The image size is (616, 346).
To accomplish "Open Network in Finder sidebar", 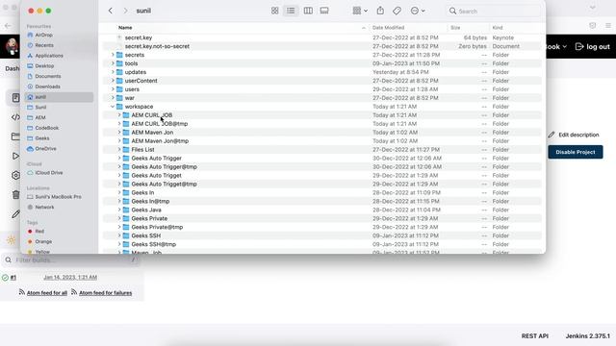I will click(x=44, y=208).
